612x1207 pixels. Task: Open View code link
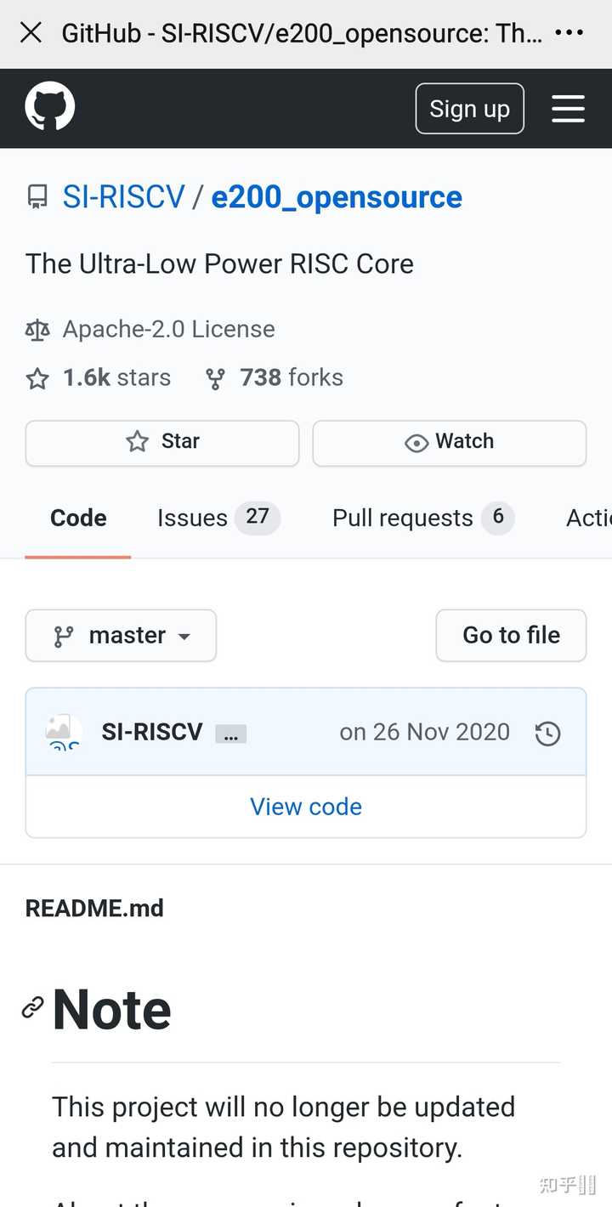point(306,806)
